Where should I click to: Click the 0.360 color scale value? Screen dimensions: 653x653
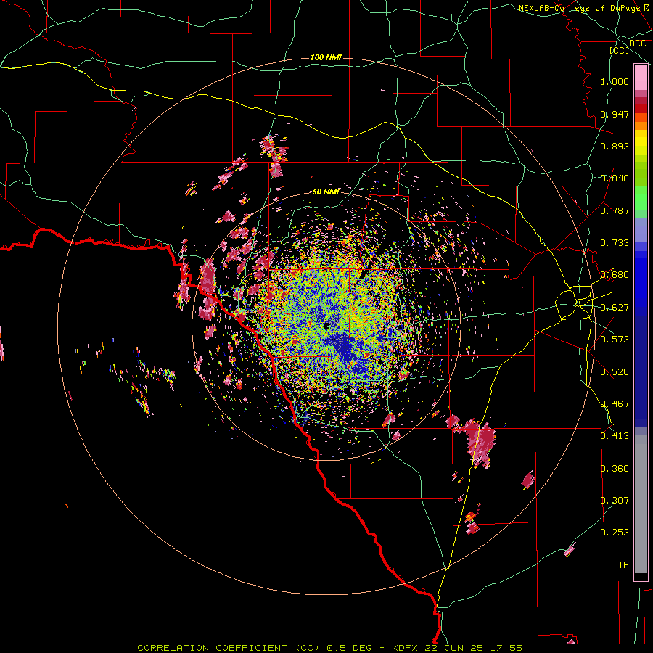tap(615, 469)
